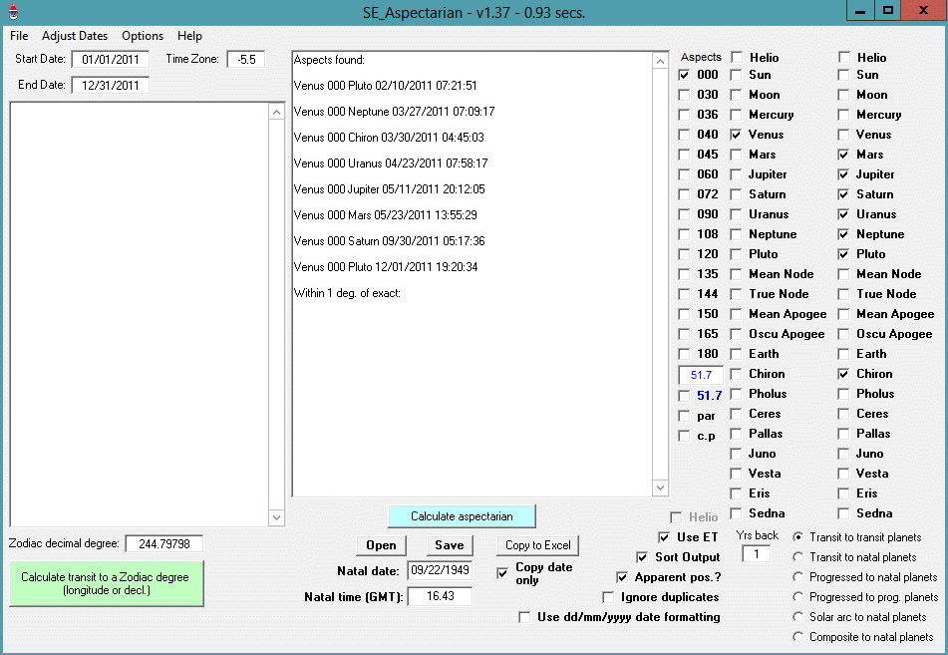Toggle the Apparent pos.? checkbox

621,577
